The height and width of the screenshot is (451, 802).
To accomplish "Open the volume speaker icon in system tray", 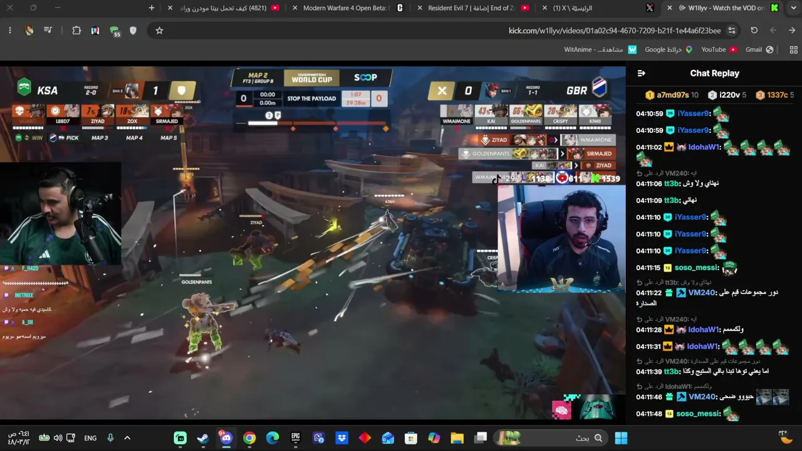I will pyautogui.click(x=58, y=438).
